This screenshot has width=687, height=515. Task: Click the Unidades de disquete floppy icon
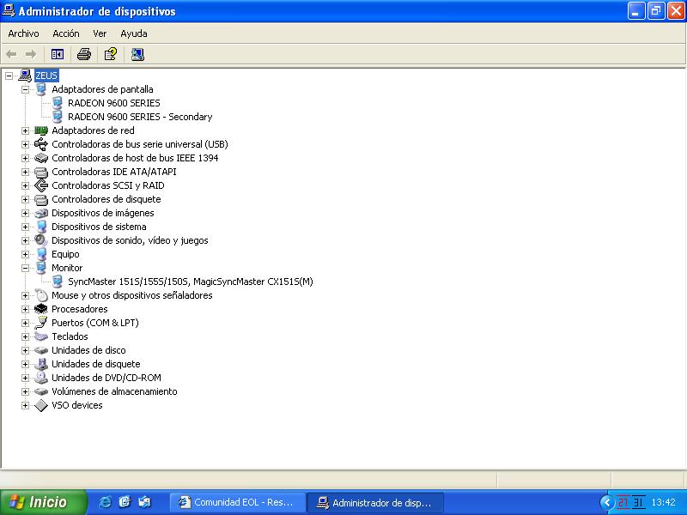tap(40, 364)
